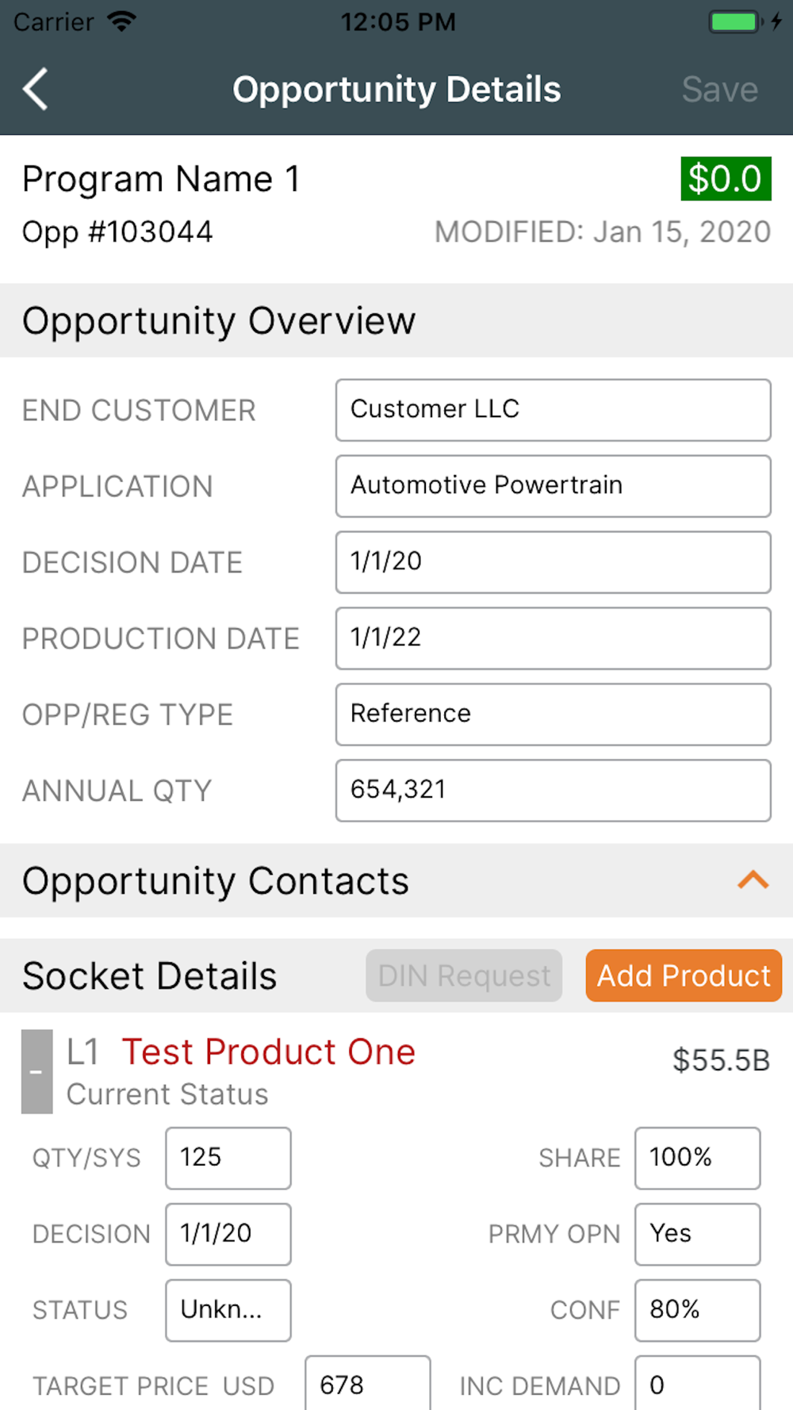This screenshot has height=1410, width=793.
Task: Click the Add Product button
Action: (x=684, y=975)
